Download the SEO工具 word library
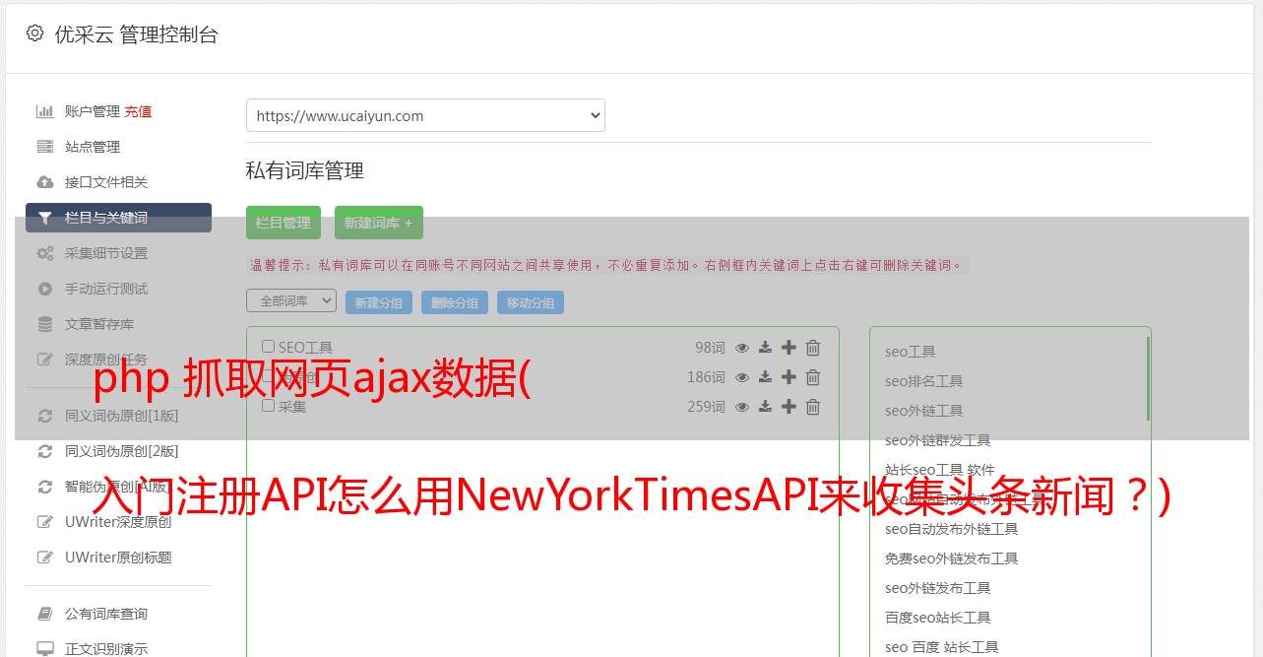Viewport: 1263px width, 657px height. coord(765,348)
